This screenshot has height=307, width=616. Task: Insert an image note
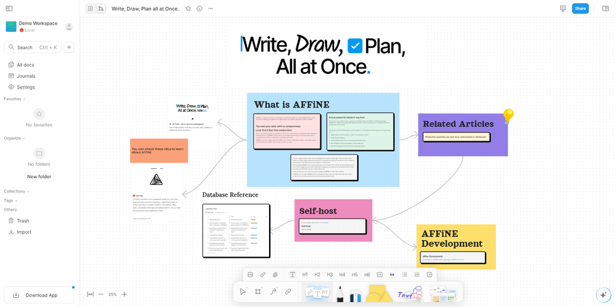[x=250, y=274]
